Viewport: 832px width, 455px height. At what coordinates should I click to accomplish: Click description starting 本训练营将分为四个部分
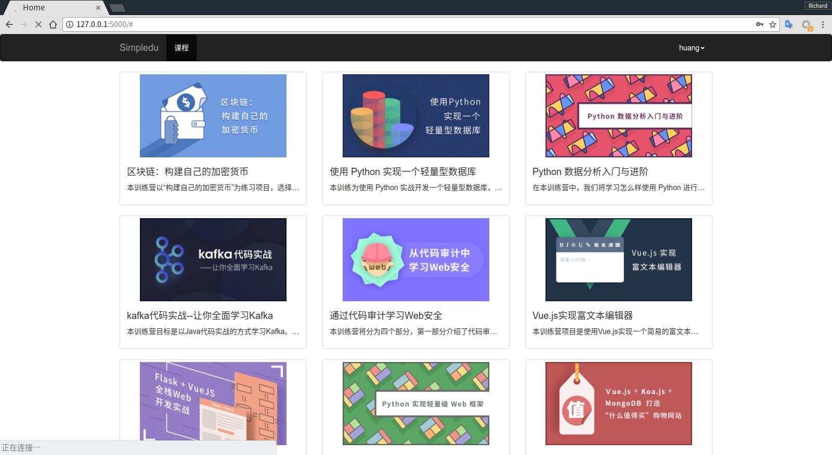413,331
